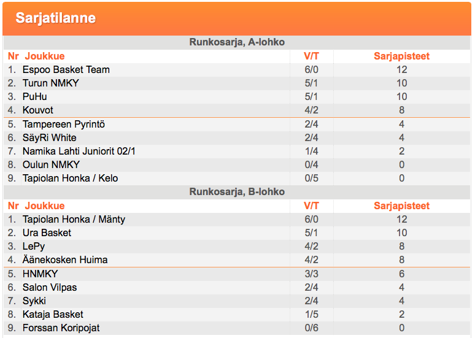Screen dimensions: 475x338
Task: Select Turun NMKY team name
Action: [x=50, y=83]
